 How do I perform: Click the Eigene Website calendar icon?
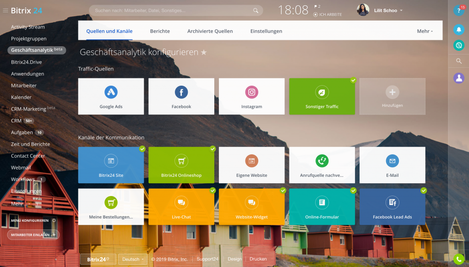pyautogui.click(x=251, y=161)
